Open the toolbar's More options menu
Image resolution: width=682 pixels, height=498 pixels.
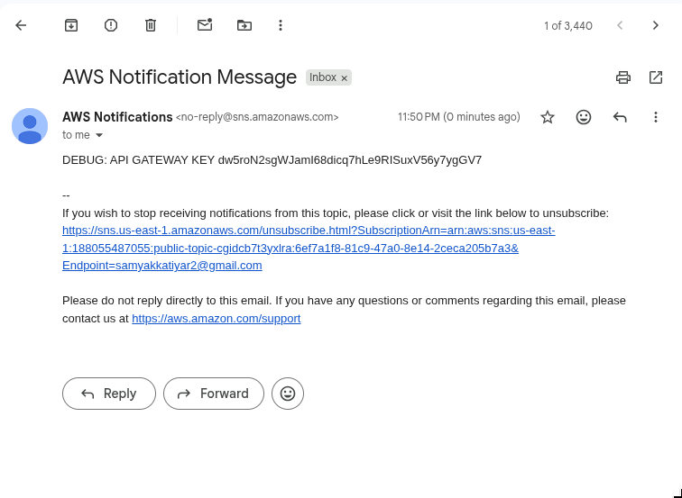point(281,25)
